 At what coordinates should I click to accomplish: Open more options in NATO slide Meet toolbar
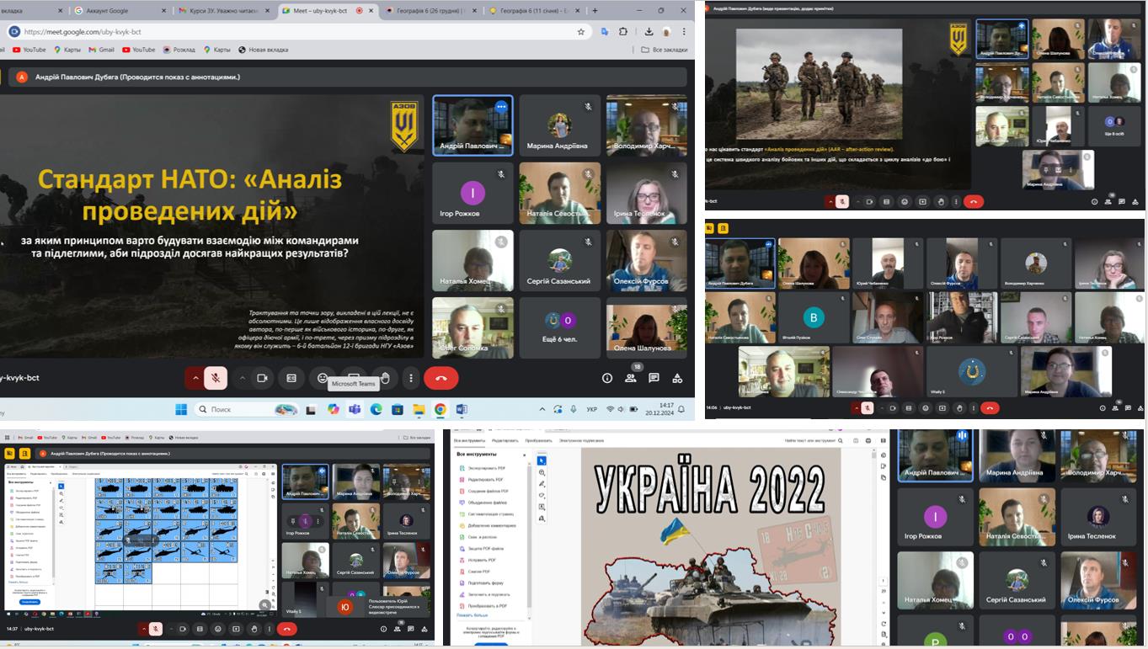(x=411, y=378)
